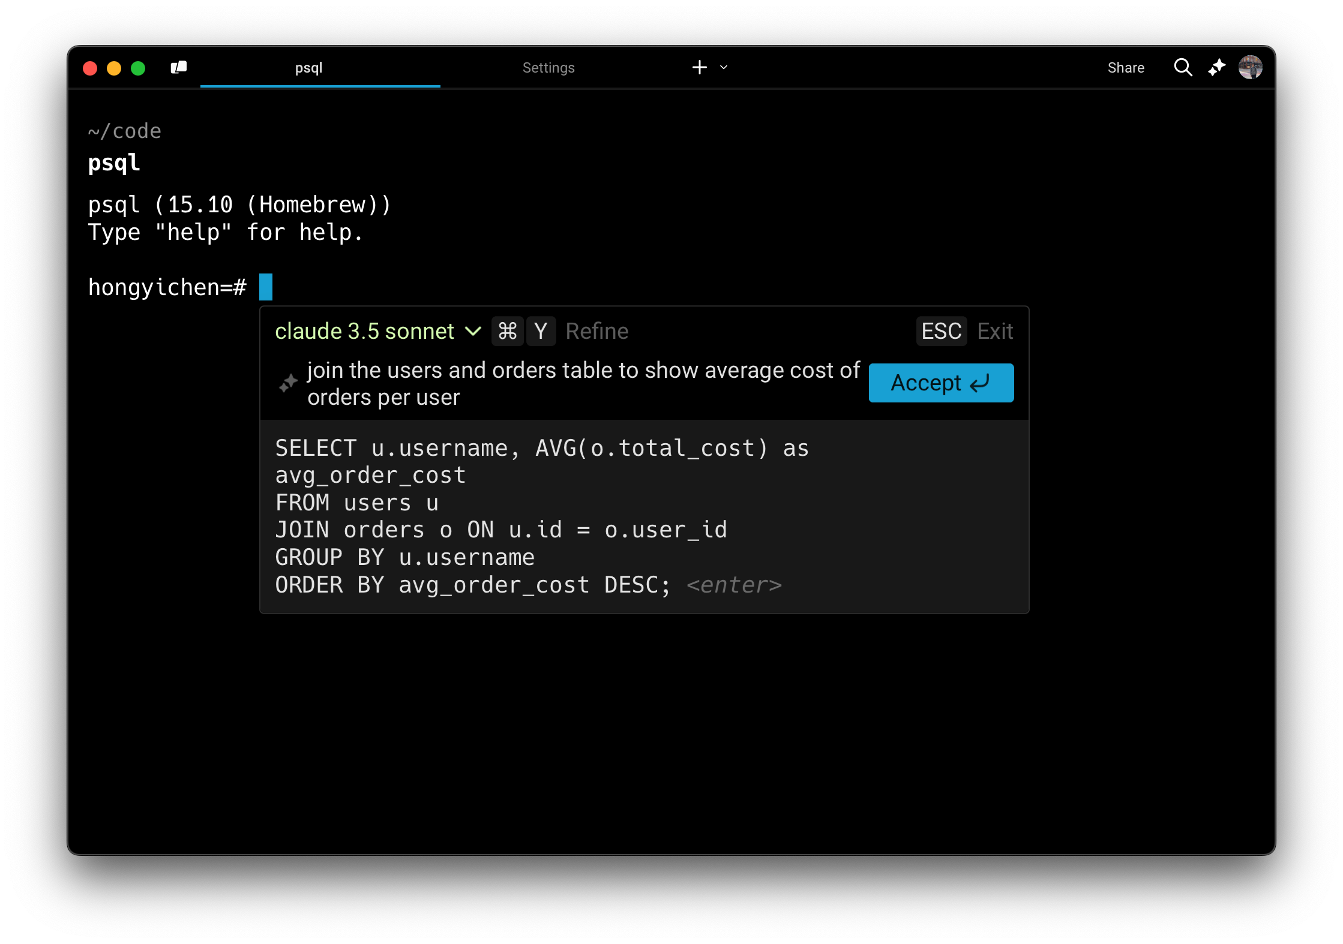The width and height of the screenshot is (1343, 944).
Task: Click the Share button
Action: pyautogui.click(x=1126, y=68)
